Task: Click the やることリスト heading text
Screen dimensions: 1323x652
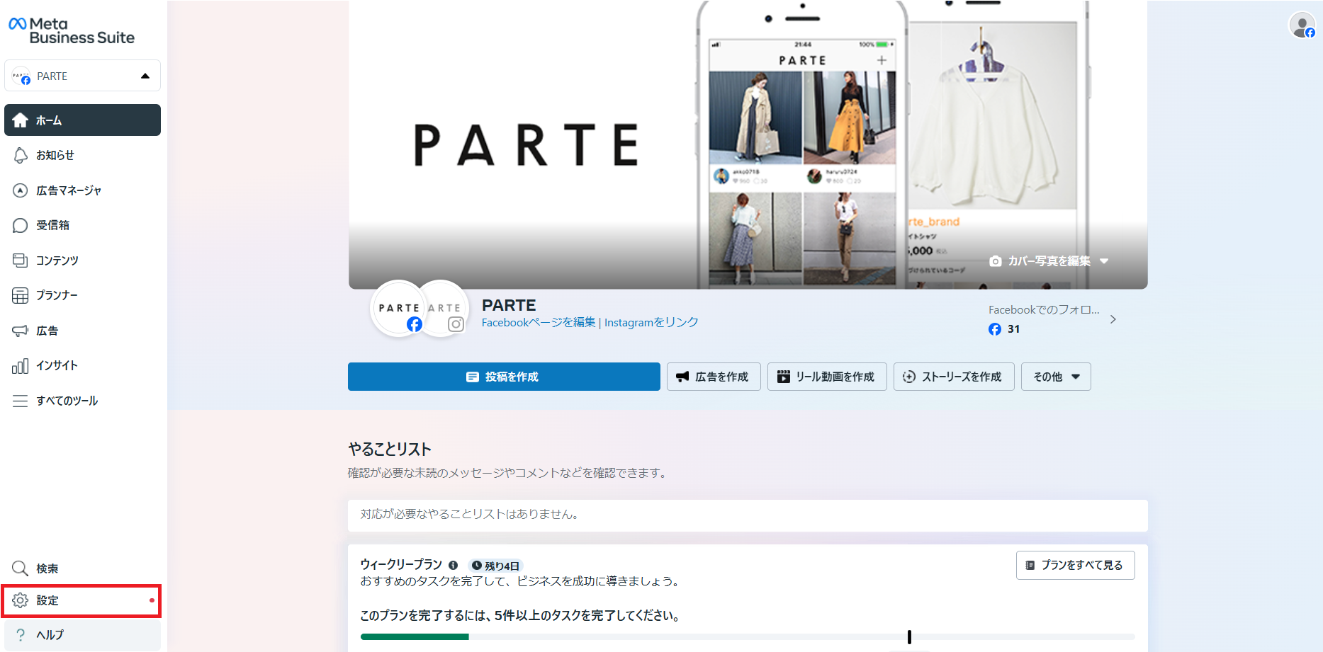Action: click(x=390, y=450)
